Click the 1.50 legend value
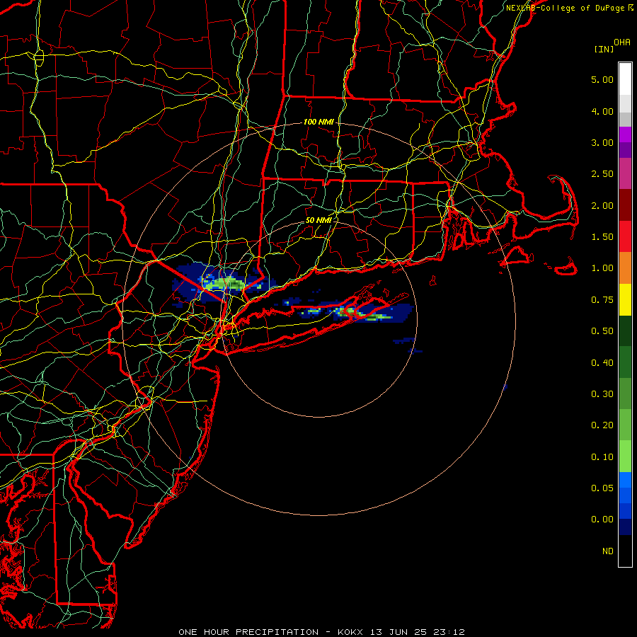This screenshot has width=637, height=637. [x=602, y=237]
